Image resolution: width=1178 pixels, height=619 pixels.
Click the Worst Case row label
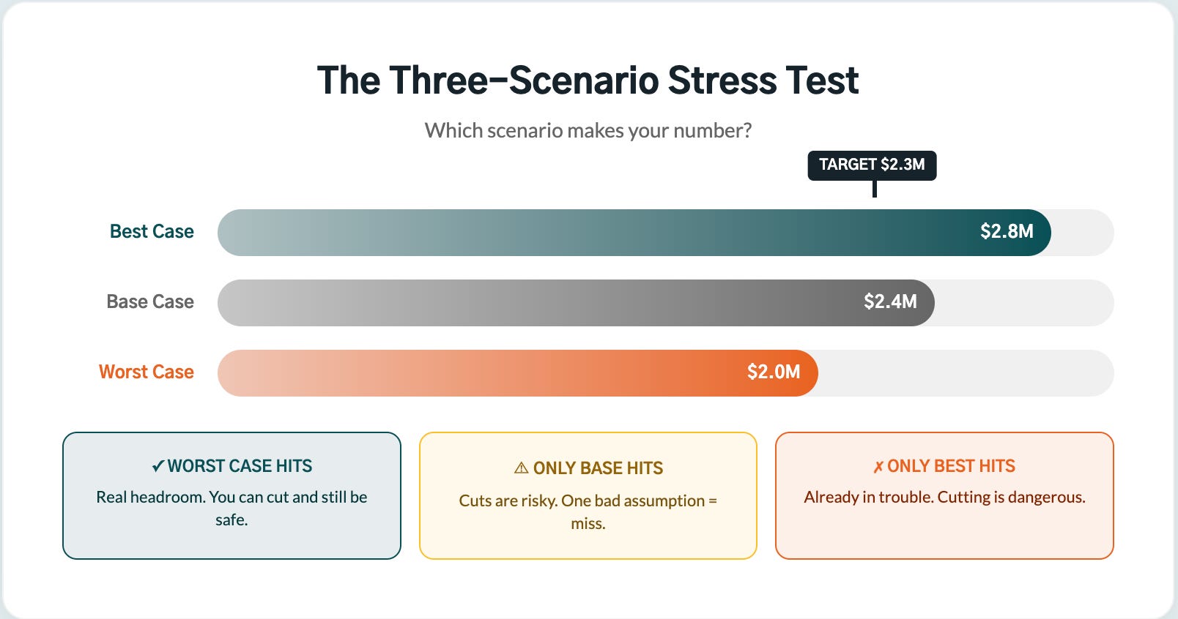(147, 372)
